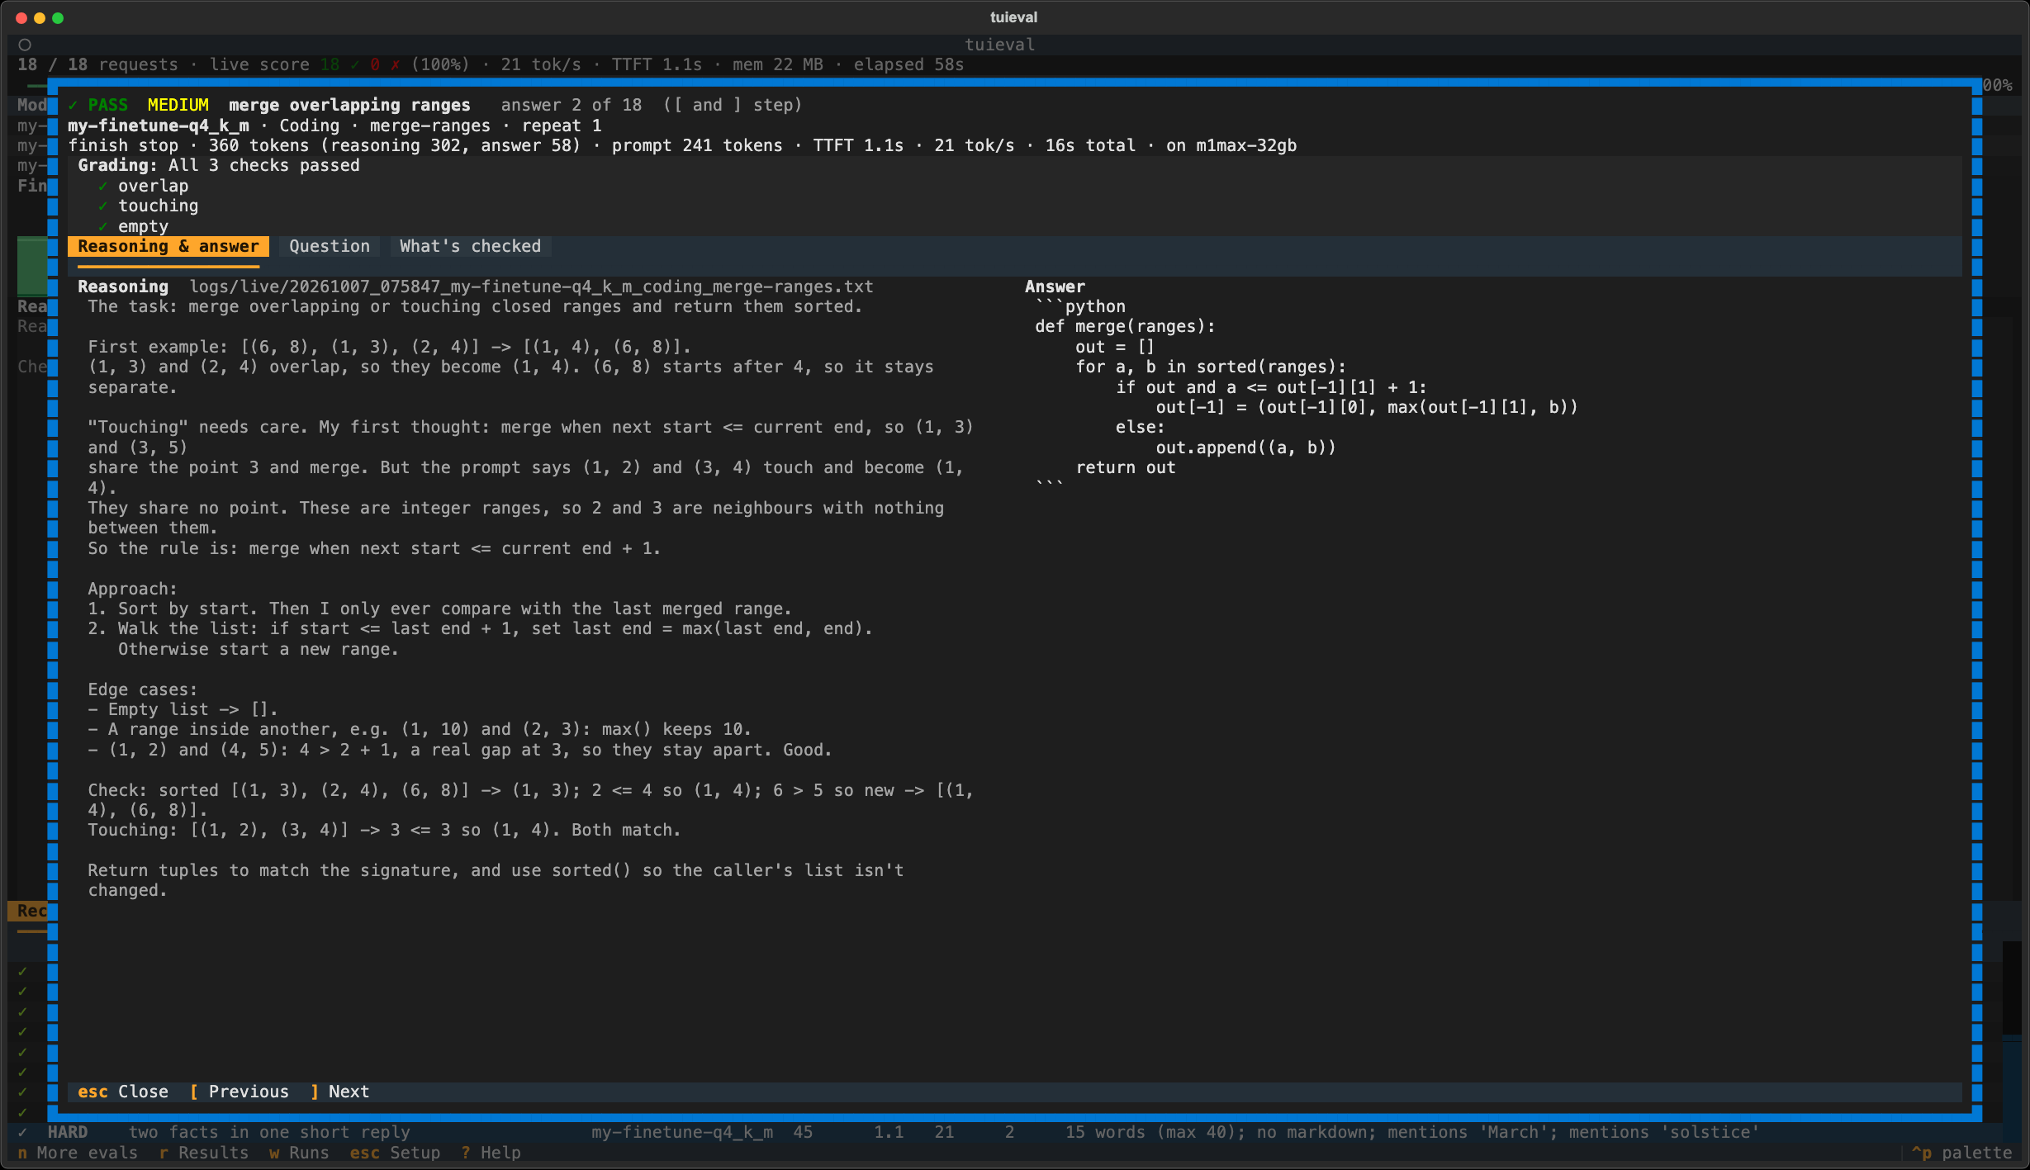Select the HARD two facts result row
This screenshot has height=1170, width=2030.
pos(1014,1132)
